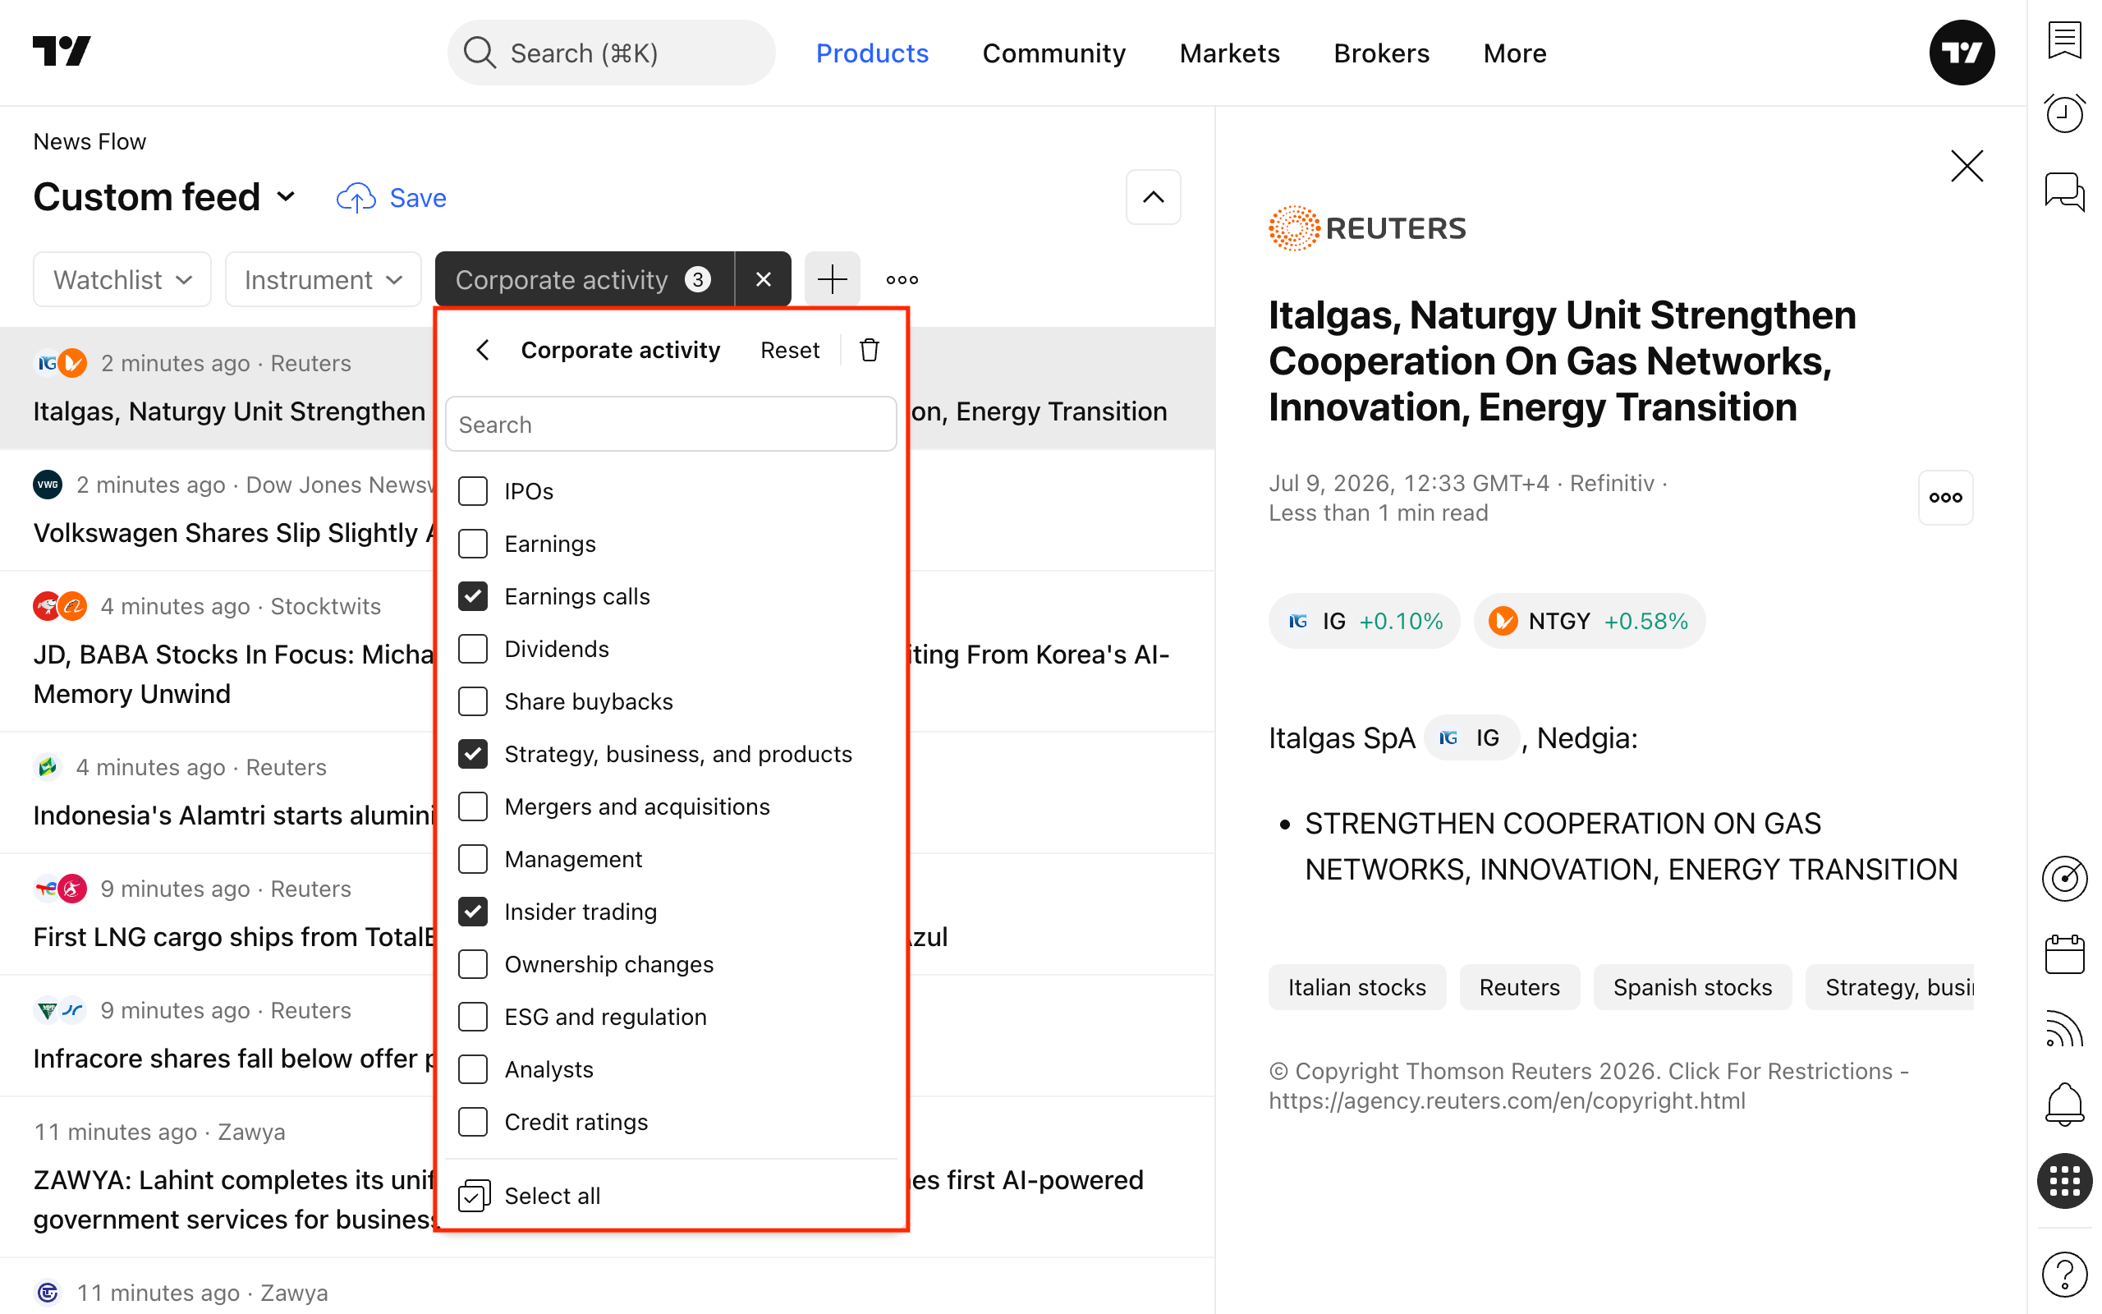This screenshot has width=2102, height=1314.
Task: Open the user profile avatar menu
Action: tap(1962, 52)
